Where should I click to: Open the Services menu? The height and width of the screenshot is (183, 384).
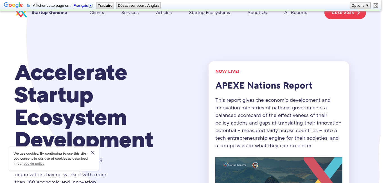pyautogui.click(x=130, y=13)
